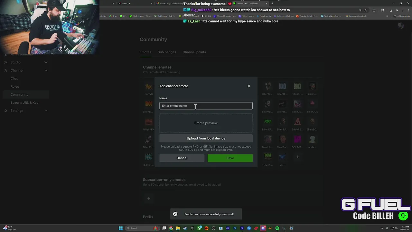Select the BillehPA... PAPA emote thumbnail
Viewport: 412px width, 232px height.
tap(267, 122)
